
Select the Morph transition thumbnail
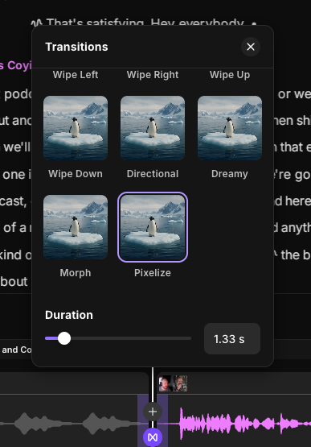76,227
